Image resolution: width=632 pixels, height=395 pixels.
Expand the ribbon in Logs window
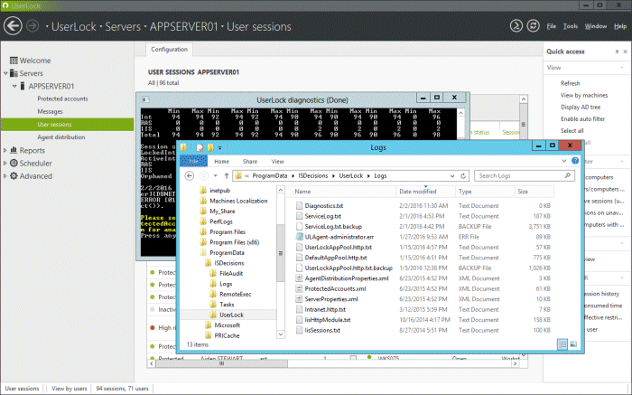(x=564, y=161)
